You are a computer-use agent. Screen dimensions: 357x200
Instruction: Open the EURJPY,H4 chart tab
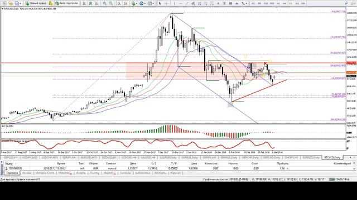click(x=69, y=157)
